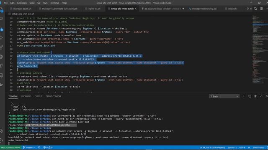
Task: Open the Edit menu
Action: (12, 3)
